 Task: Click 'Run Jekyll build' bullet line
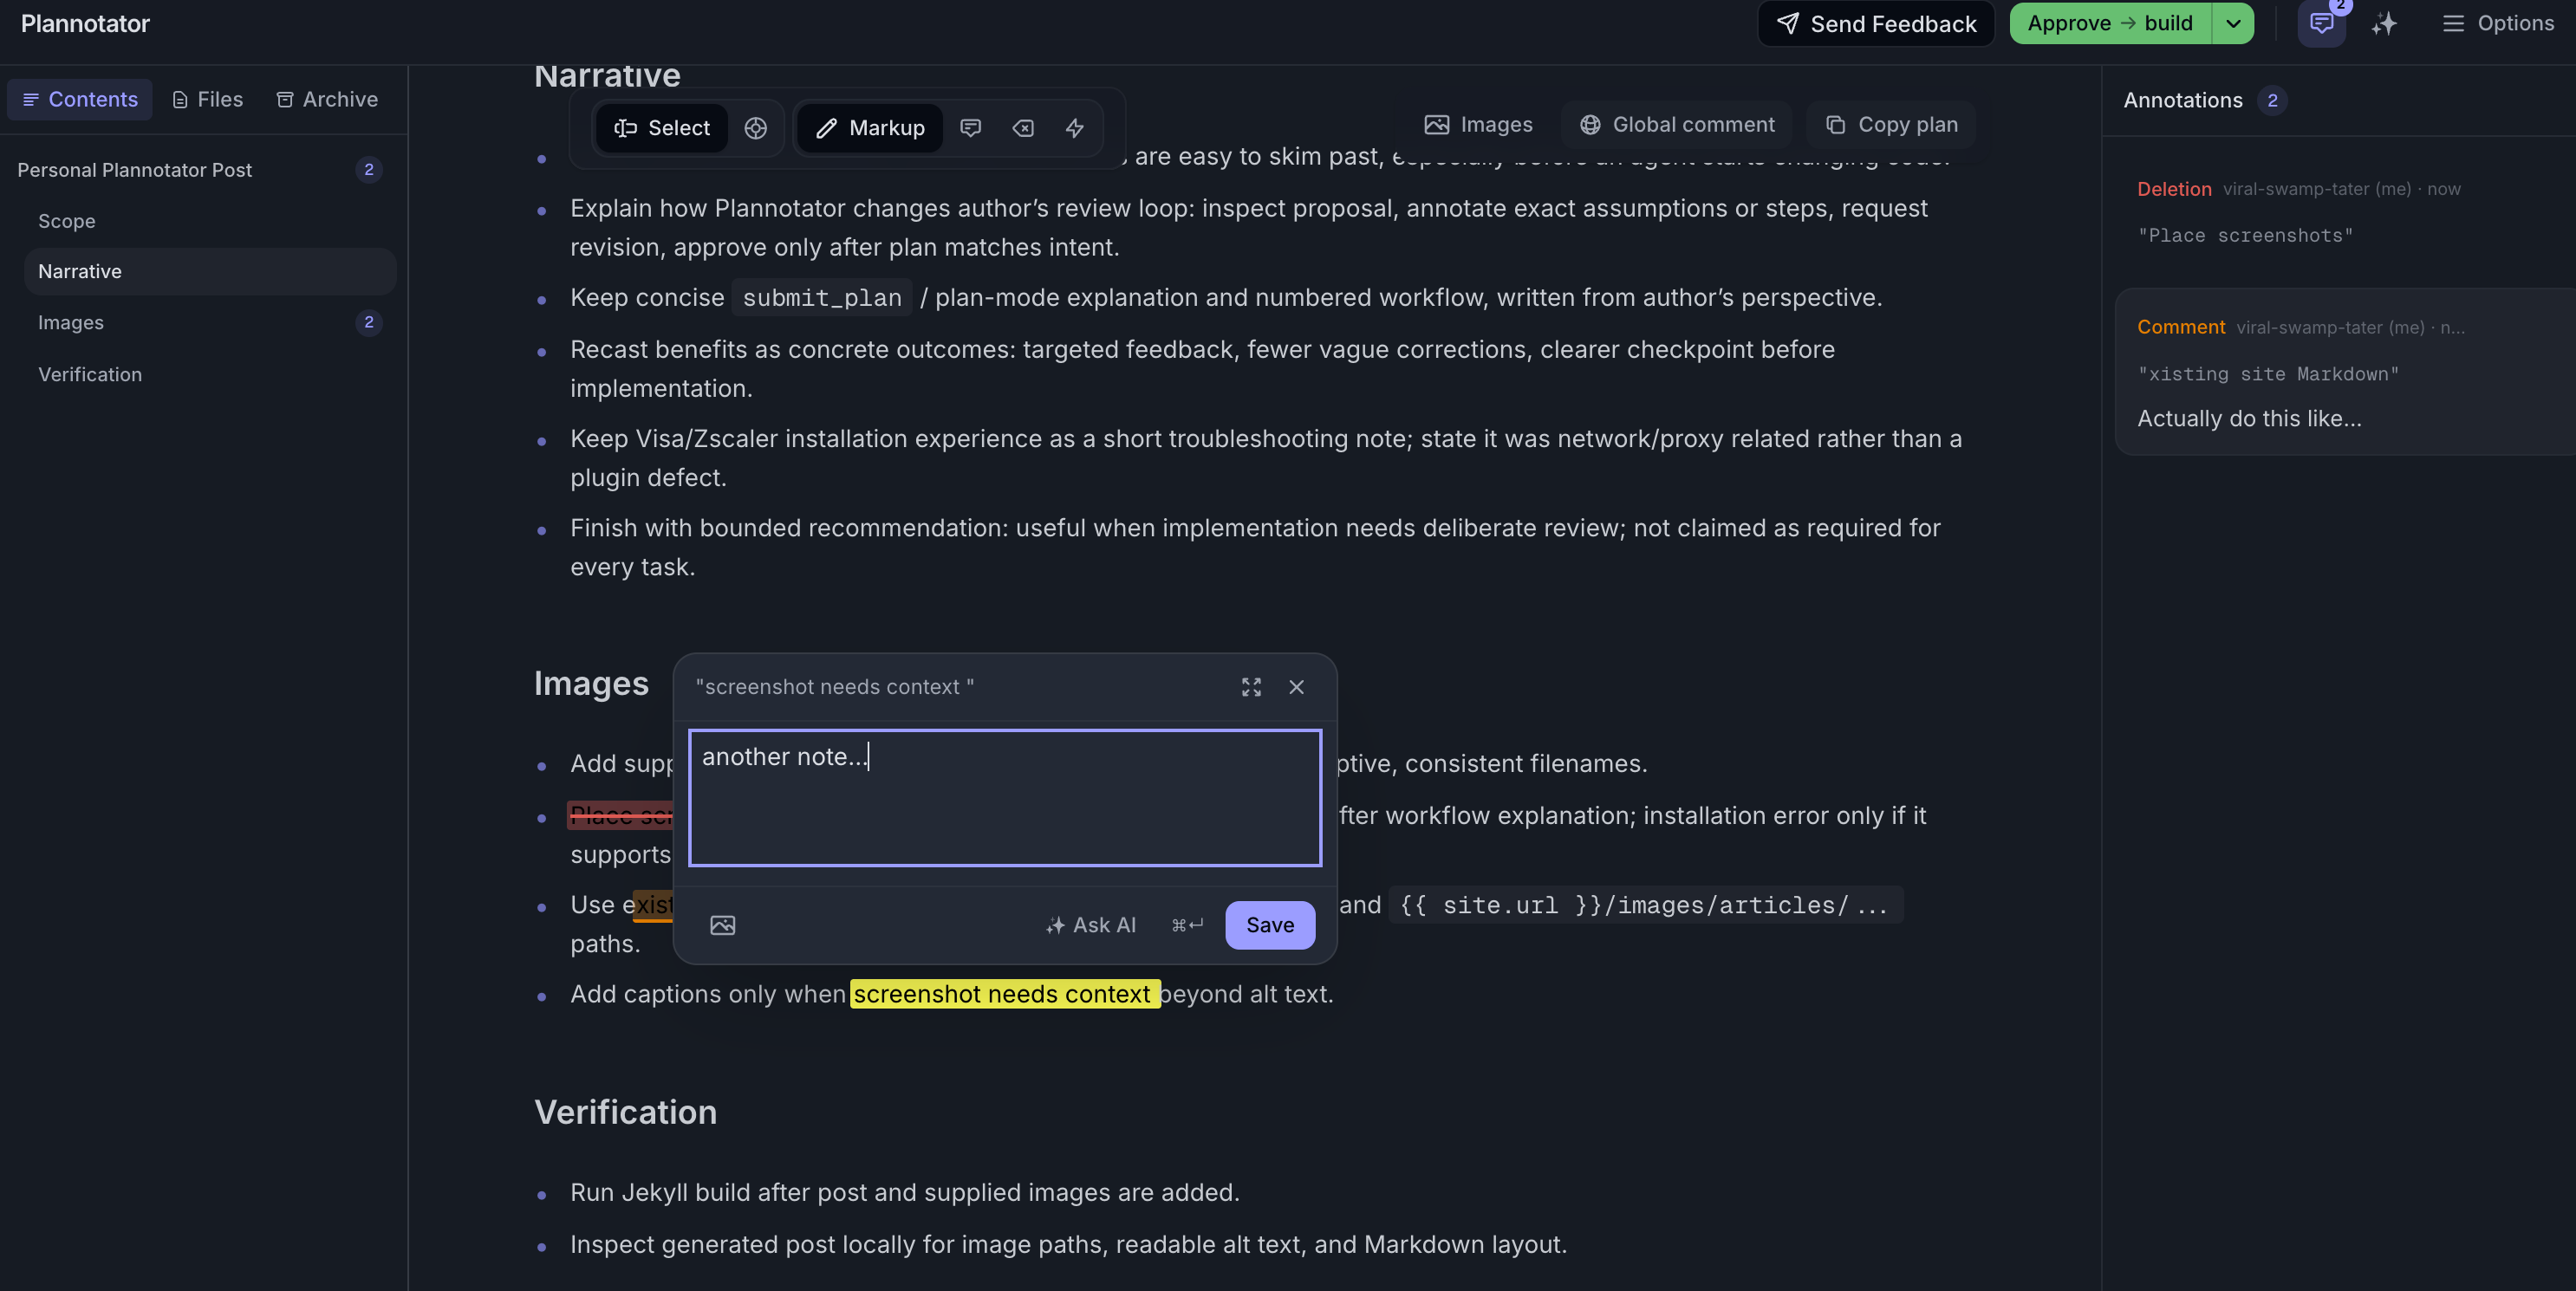coord(905,1193)
